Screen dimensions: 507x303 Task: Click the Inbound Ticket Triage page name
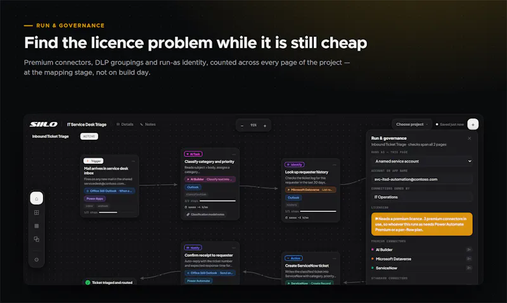51,137
